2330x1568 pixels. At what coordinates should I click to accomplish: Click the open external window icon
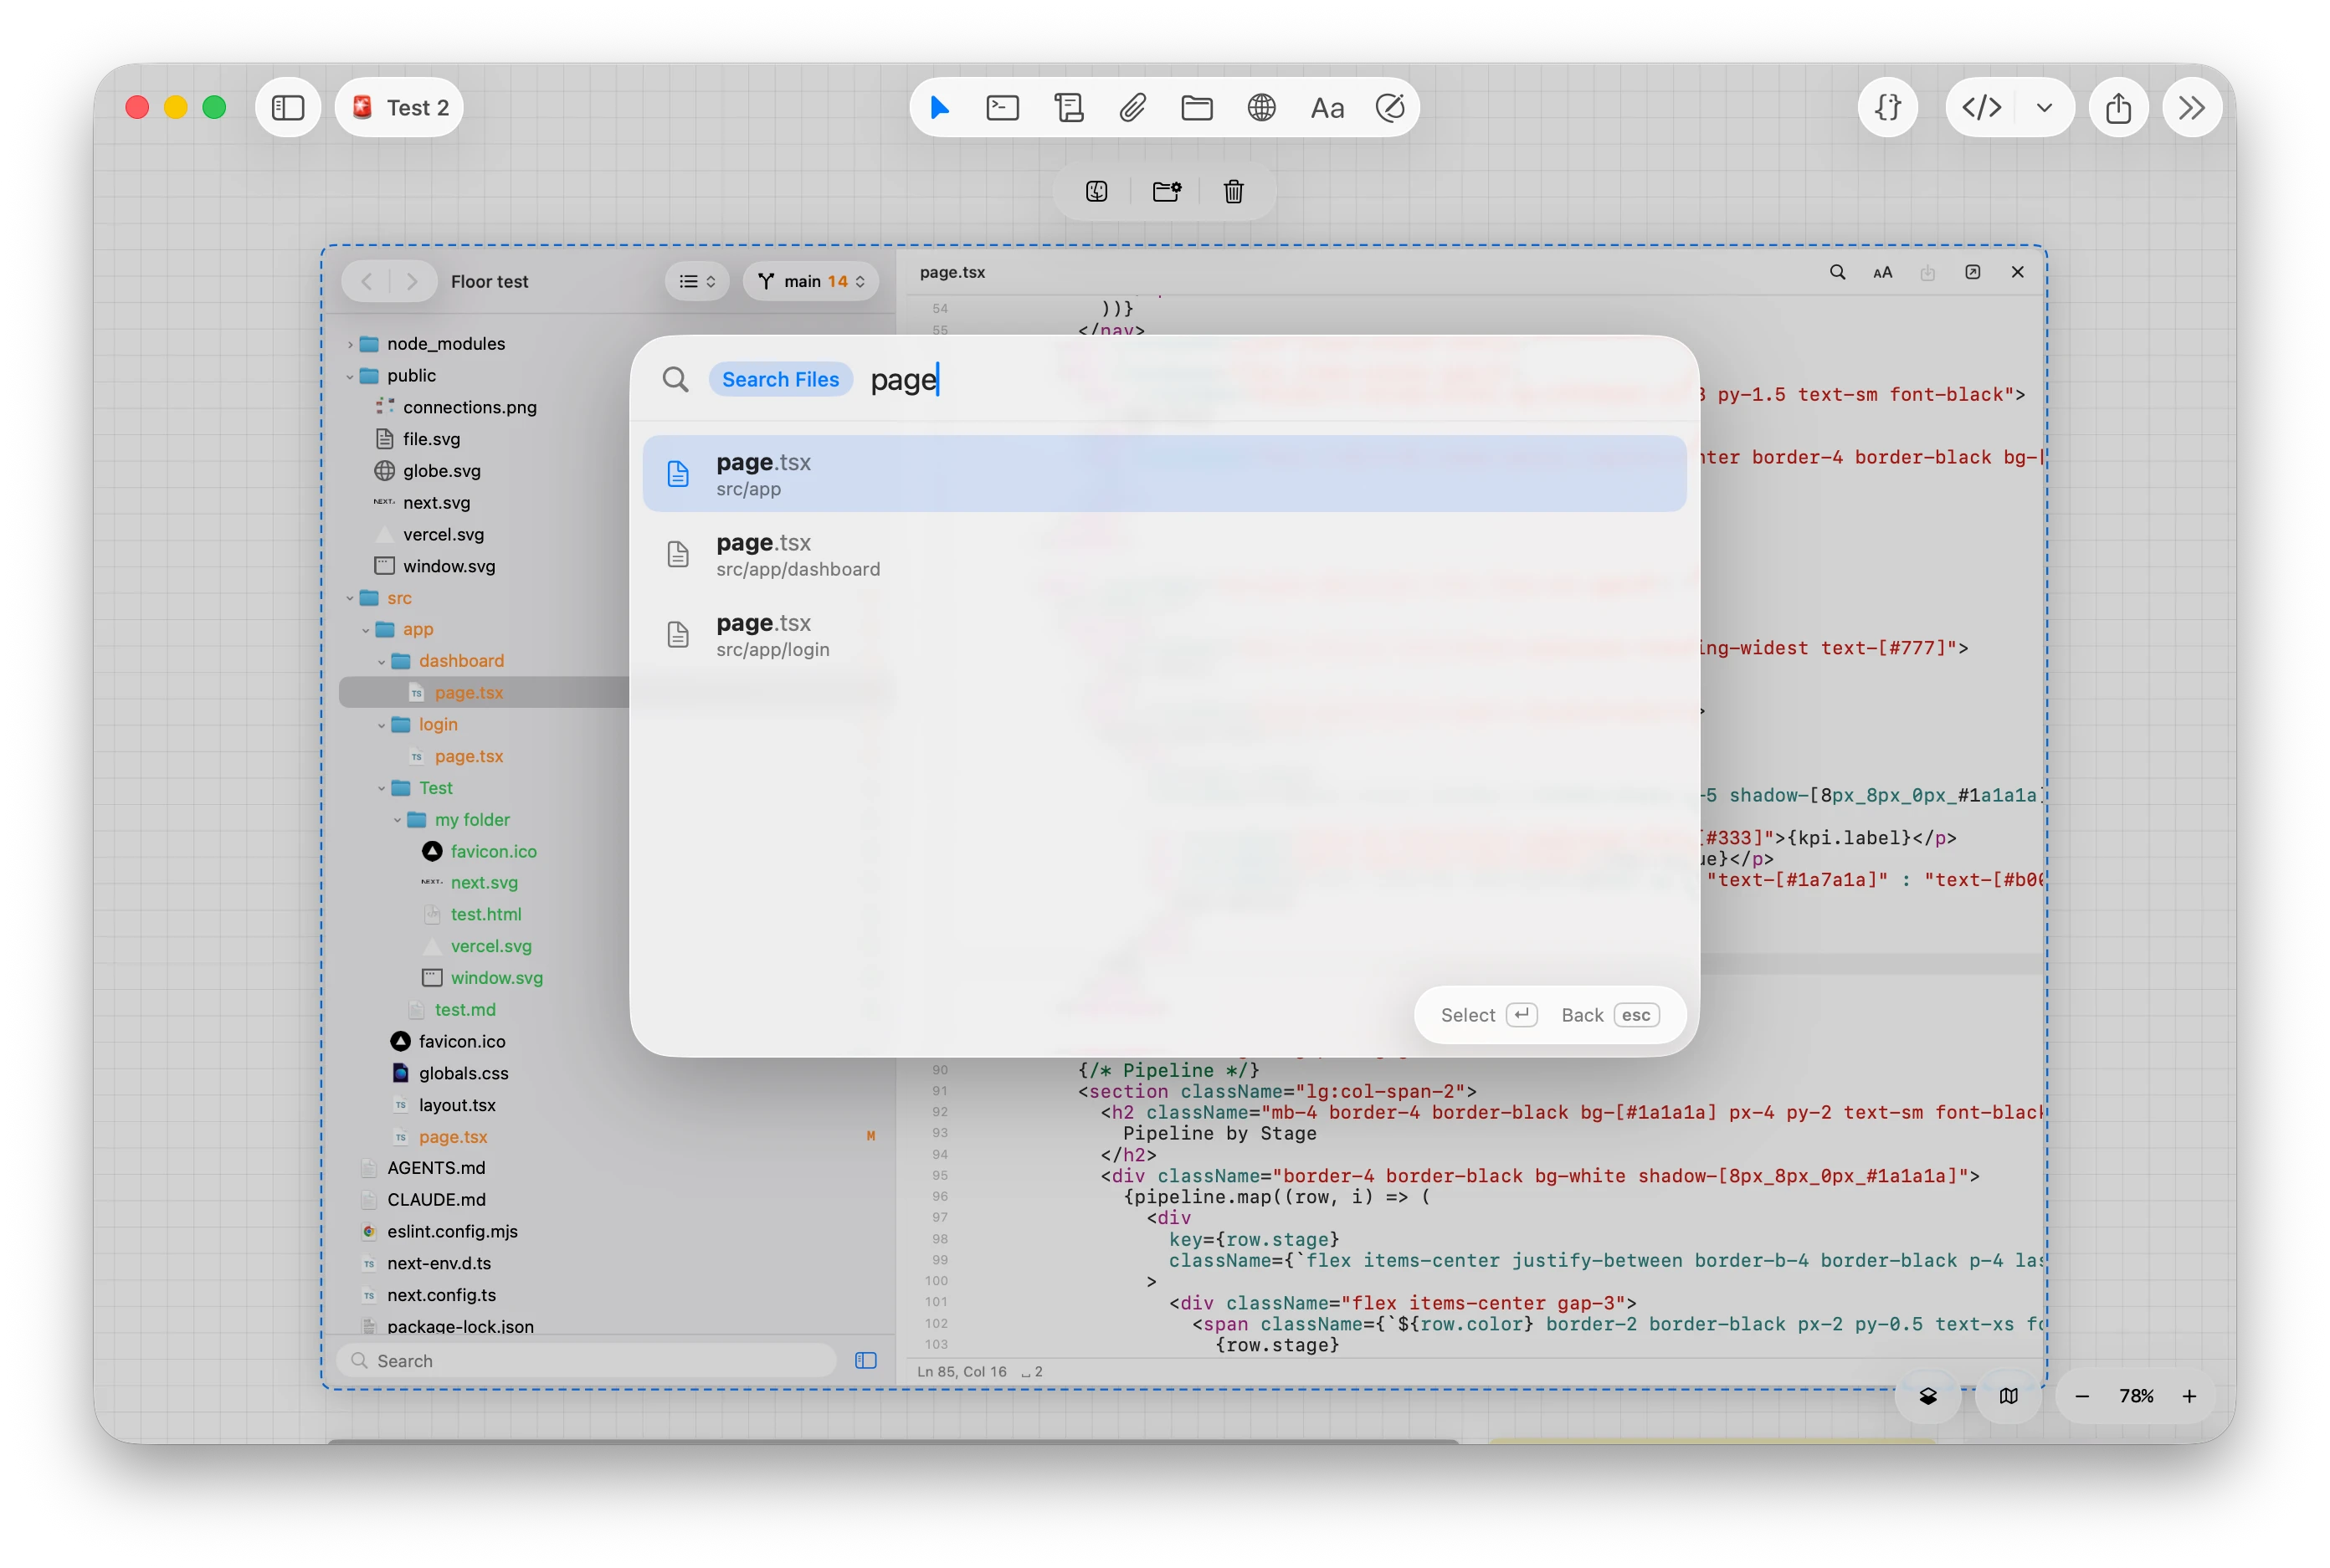tap(1972, 272)
